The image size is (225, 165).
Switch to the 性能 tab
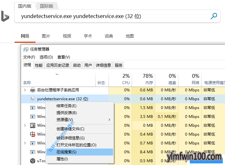39,65
